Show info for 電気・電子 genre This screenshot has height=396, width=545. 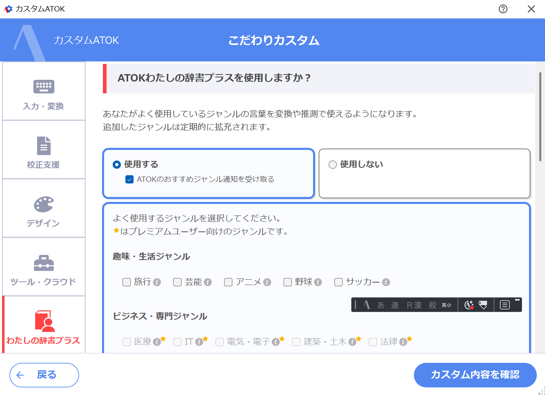(x=276, y=342)
